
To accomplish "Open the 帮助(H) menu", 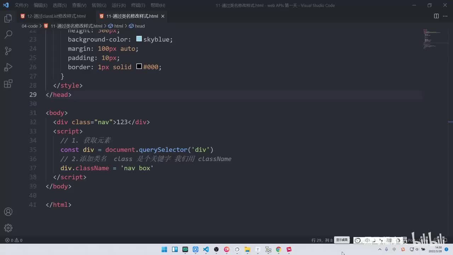I will [x=158, y=5].
